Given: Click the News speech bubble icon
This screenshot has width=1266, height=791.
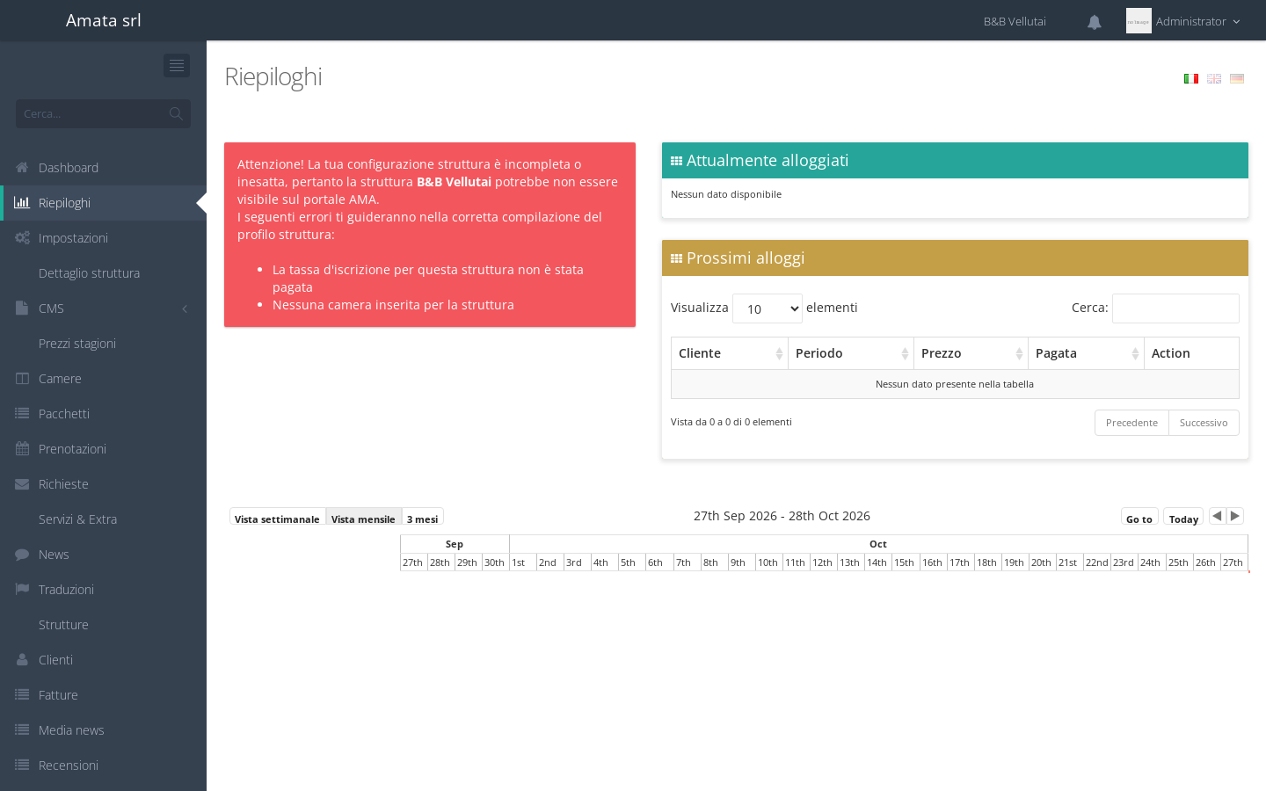Looking at the screenshot, I should tap(22, 555).
